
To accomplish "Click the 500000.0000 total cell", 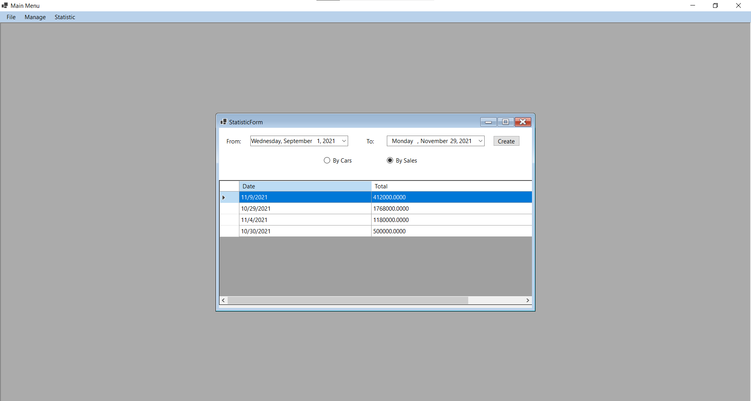I will (451, 231).
